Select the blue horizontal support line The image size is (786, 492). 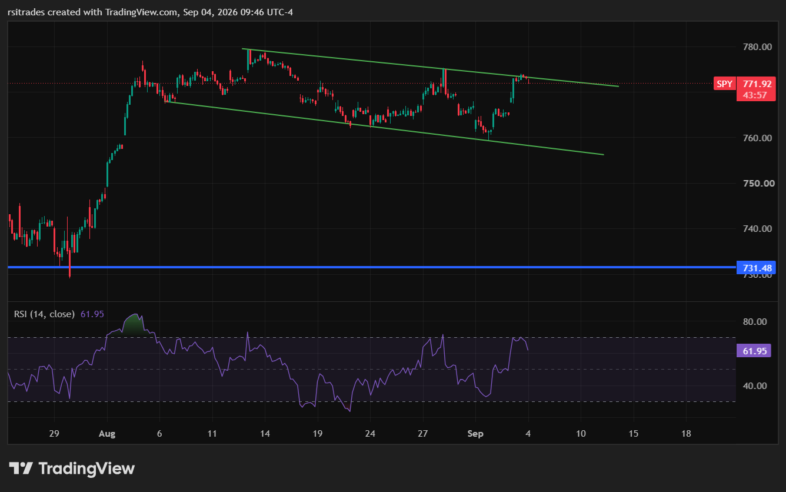(371, 267)
